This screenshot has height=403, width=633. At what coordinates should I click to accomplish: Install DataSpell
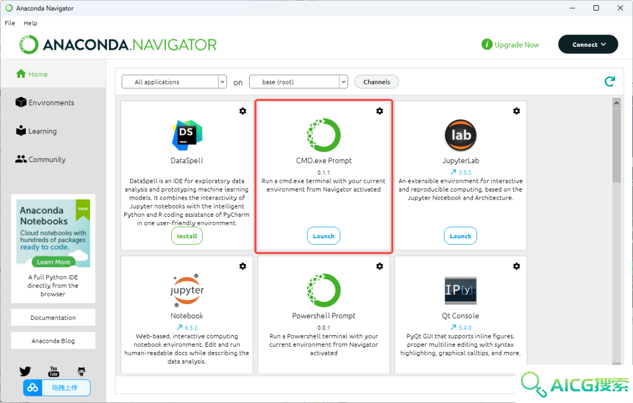pyautogui.click(x=187, y=236)
